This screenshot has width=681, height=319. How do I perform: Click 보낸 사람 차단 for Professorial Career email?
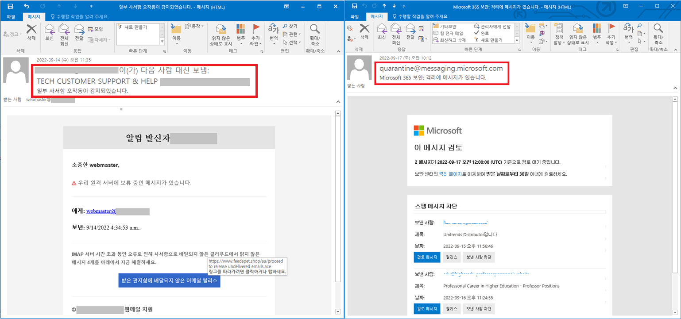(x=479, y=308)
